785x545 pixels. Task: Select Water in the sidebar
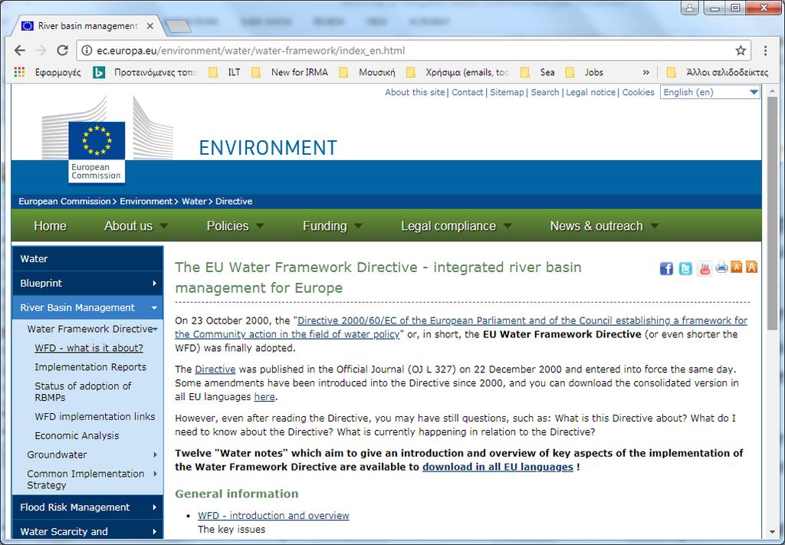coord(87,259)
